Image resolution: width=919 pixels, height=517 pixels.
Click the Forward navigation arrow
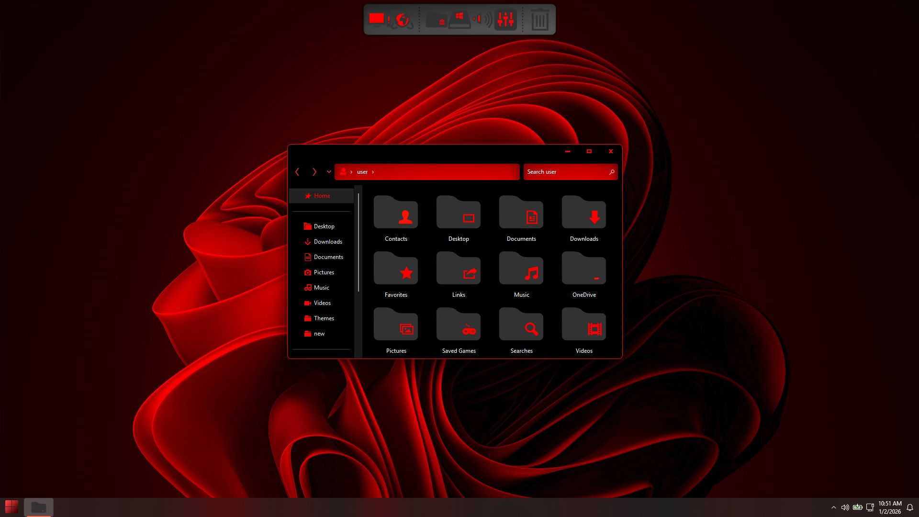coord(314,172)
